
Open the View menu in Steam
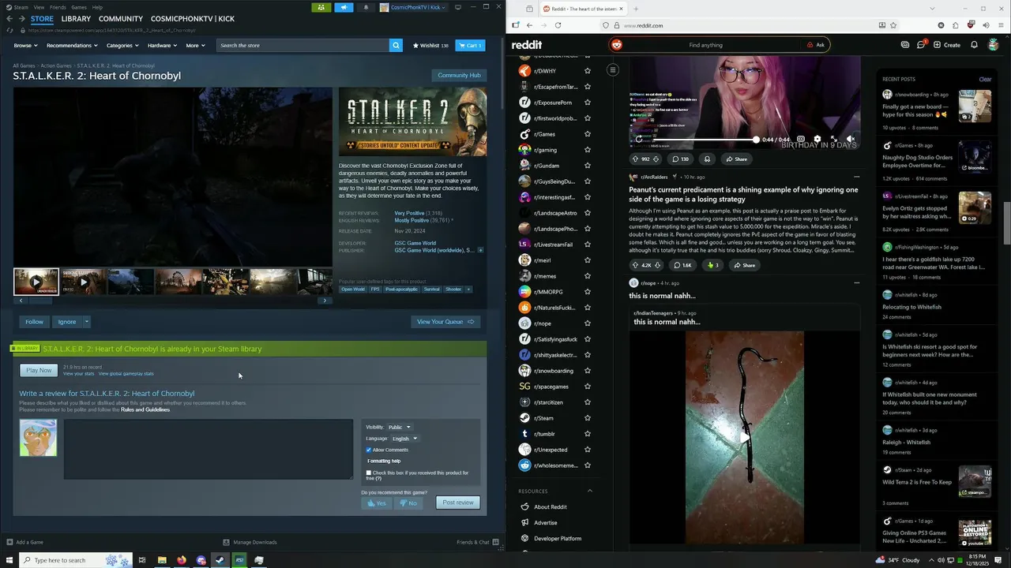(x=39, y=7)
